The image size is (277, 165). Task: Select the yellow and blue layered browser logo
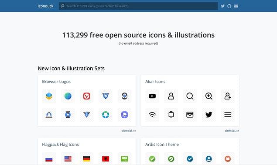(x=49, y=96)
